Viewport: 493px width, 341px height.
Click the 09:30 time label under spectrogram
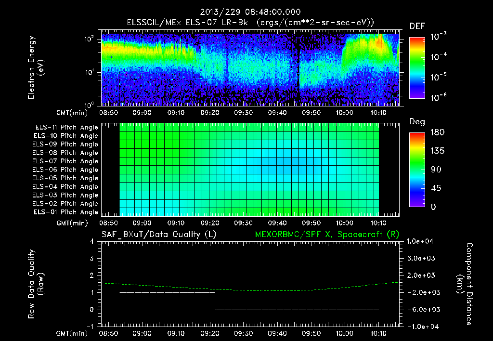(x=243, y=113)
